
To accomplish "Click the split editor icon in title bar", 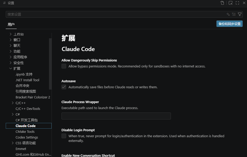I will pos(231,3).
